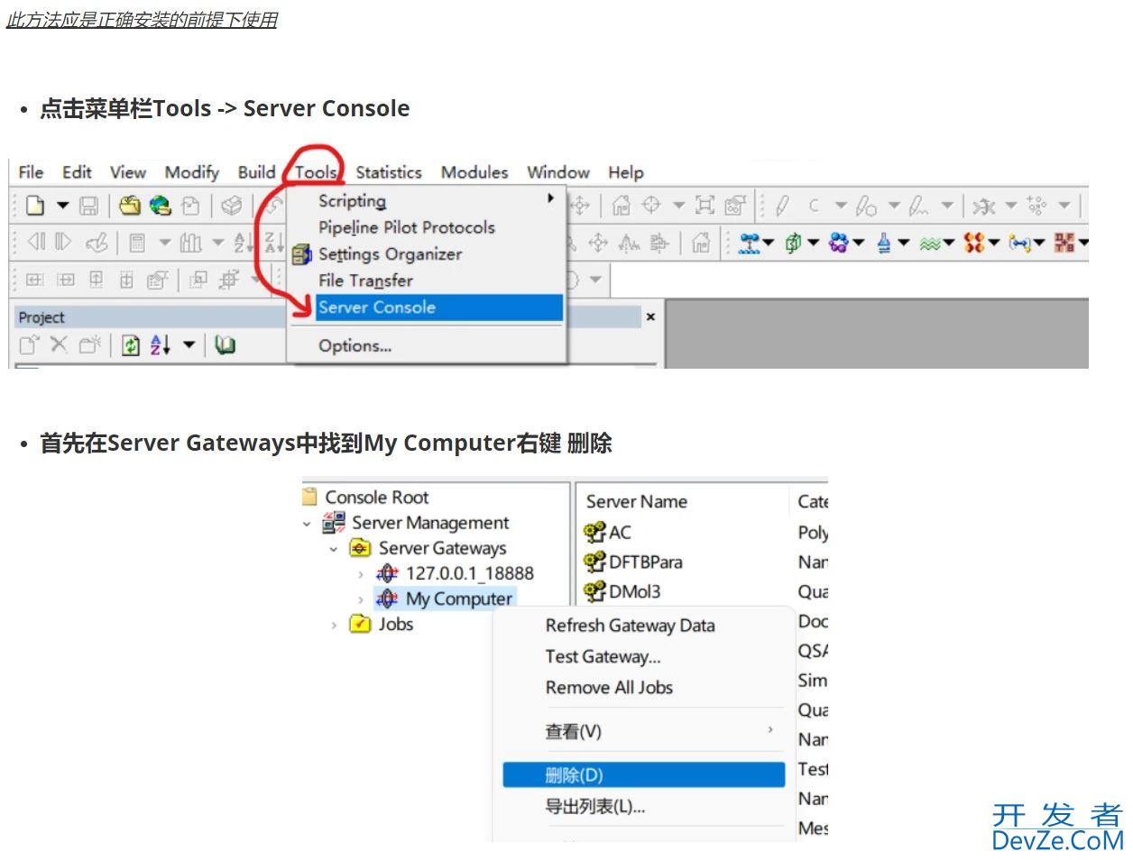The image size is (1133, 860).
Task: Open dropdown arrow next to New document icon
Action: pos(63,206)
